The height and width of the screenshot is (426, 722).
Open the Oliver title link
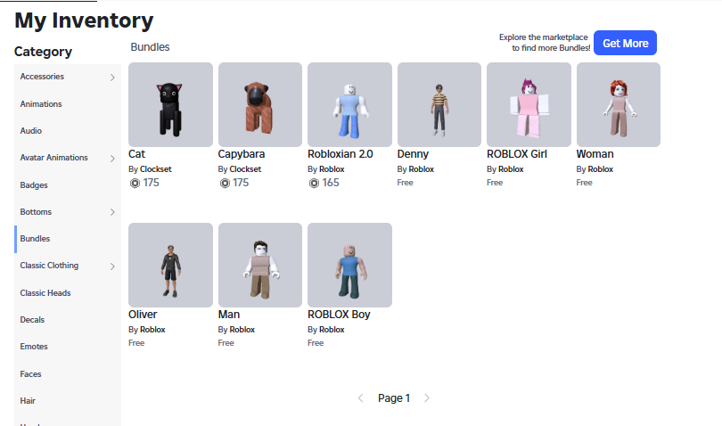tap(143, 315)
